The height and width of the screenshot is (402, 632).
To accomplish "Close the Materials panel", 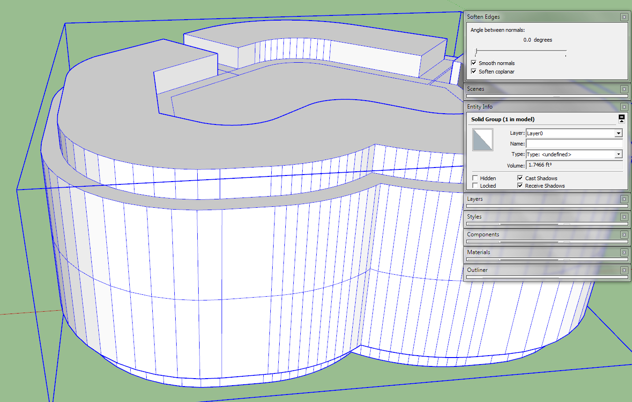I will tap(624, 253).
